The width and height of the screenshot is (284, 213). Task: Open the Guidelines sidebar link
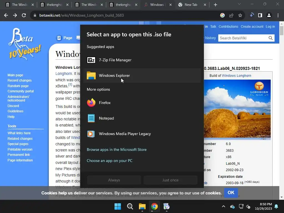click(x=16, y=111)
